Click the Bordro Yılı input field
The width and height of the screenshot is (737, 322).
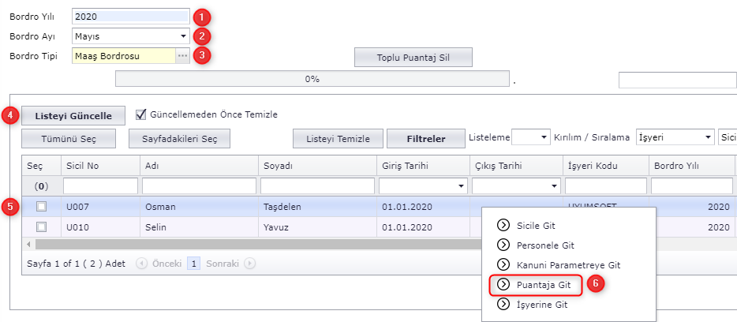pos(130,17)
